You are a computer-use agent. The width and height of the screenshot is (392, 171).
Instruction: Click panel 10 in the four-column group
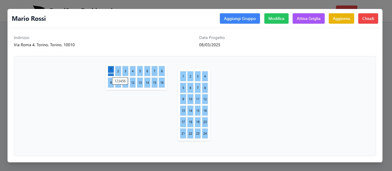pyautogui.click(x=190, y=99)
